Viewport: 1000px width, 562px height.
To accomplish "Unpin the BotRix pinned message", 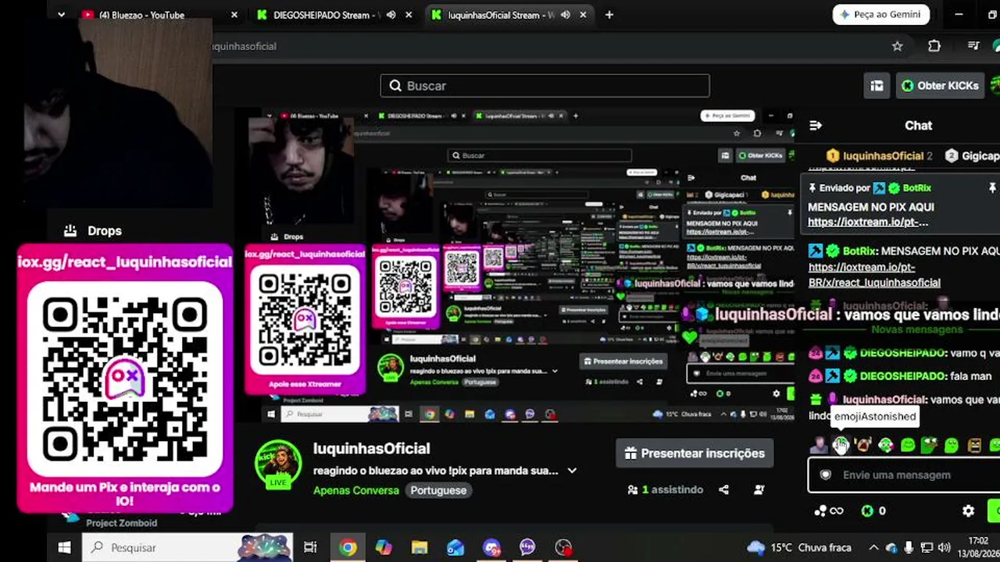I will pyautogui.click(x=992, y=188).
